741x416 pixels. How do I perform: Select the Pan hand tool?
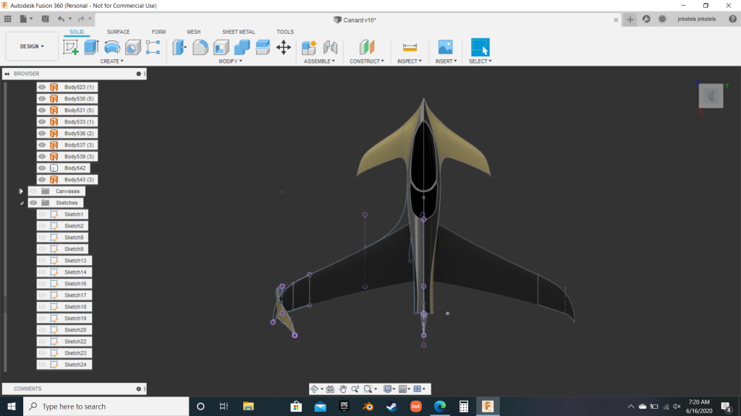pos(343,389)
